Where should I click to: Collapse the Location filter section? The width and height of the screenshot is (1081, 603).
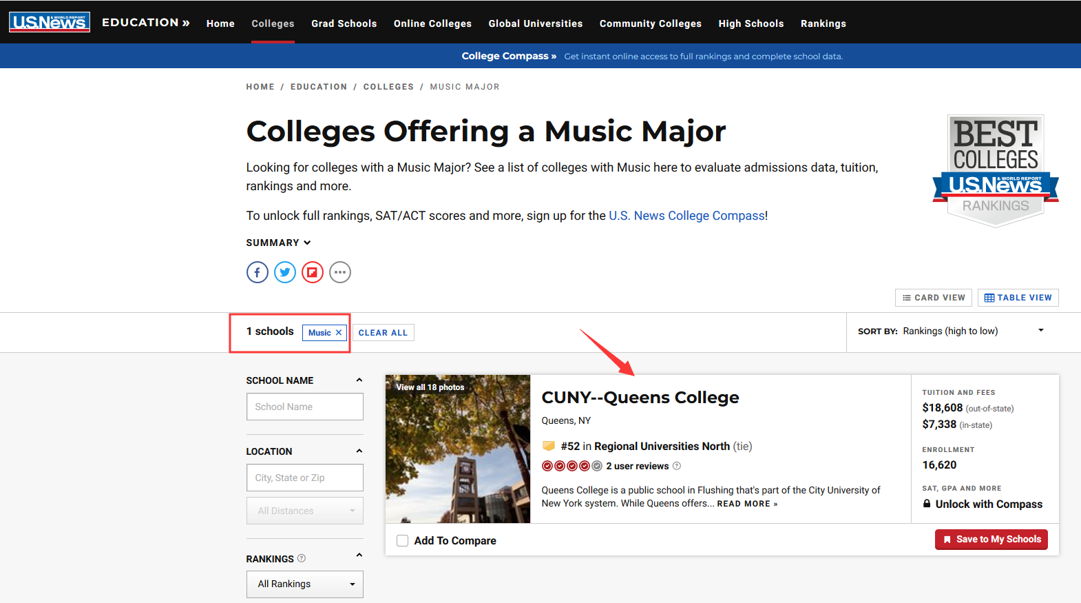(x=359, y=451)
